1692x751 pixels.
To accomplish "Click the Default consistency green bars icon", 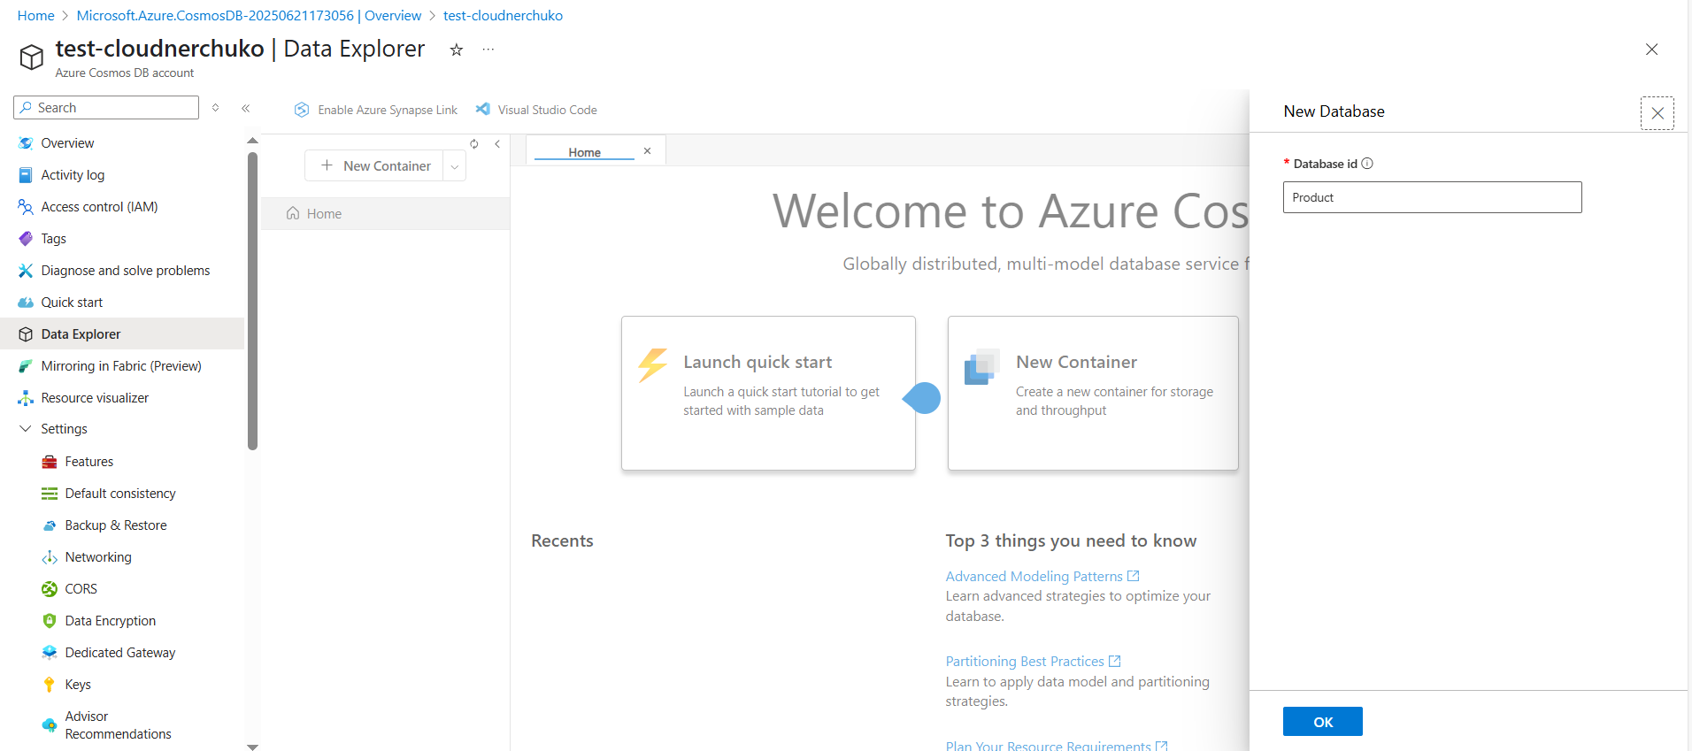I will pyautogui.click(x=50, y=494).
